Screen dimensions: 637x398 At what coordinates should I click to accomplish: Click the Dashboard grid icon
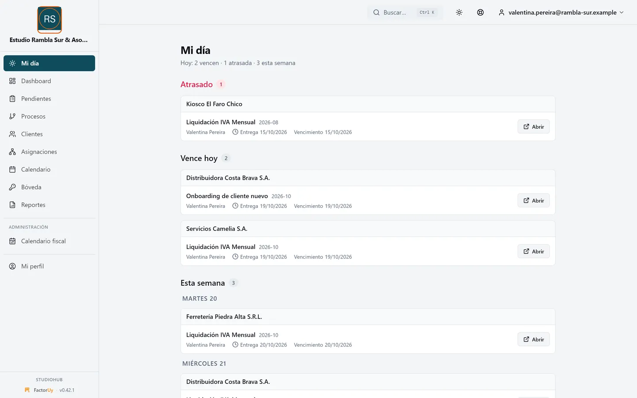coord(12,81)
